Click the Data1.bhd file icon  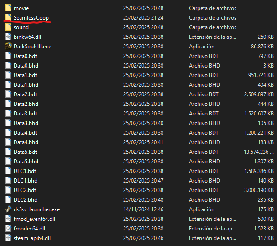(x=8, y=84)
